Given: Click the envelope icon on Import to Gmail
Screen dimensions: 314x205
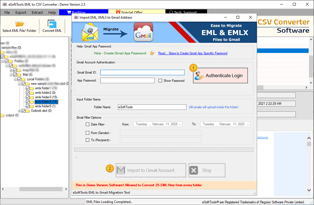Looking at the screenshot, I should tap(121, 170).
